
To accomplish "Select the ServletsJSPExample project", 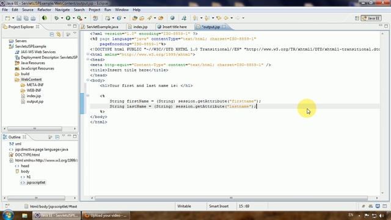I will pyautogui.click(x=31, y=46).
